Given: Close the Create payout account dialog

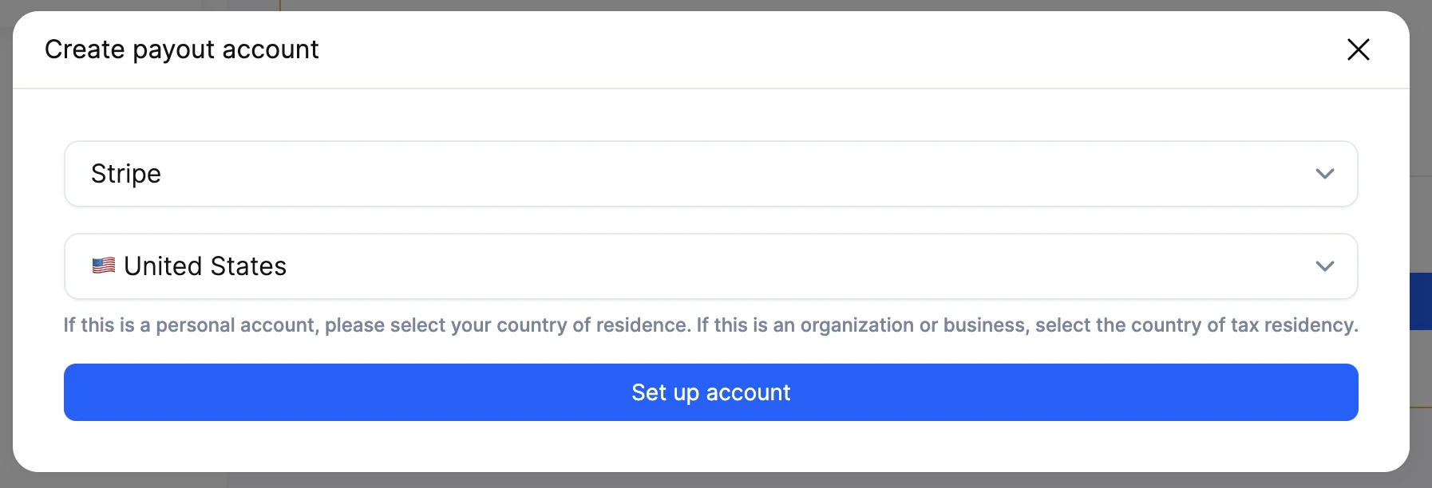Looking at the screenshot, I should (x=1358, y=49).
